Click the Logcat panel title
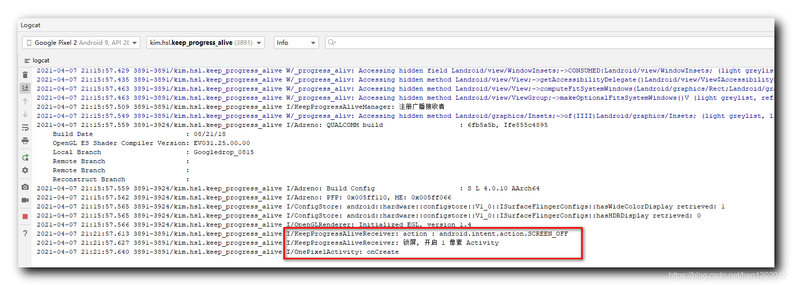The image size is (792, 285). 31,25
